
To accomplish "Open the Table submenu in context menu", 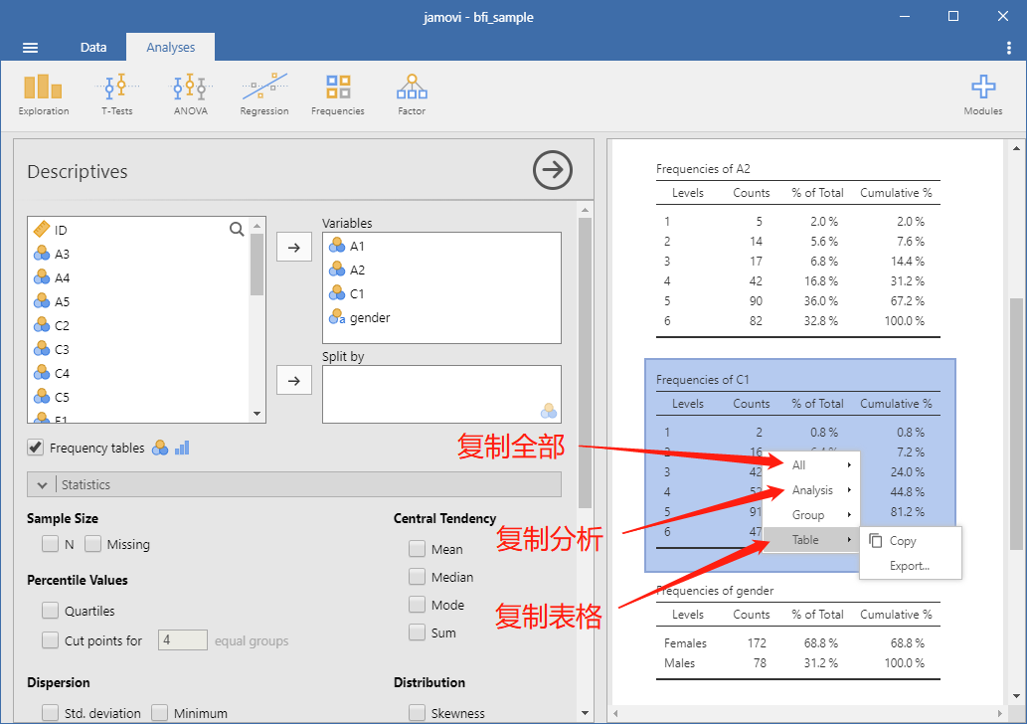I will click(x=811, y=540).
